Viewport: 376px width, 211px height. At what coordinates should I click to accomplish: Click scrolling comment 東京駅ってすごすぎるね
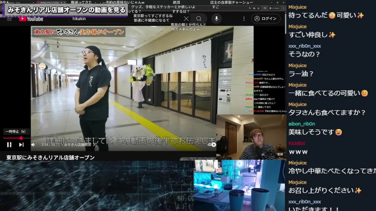[153, 16]
